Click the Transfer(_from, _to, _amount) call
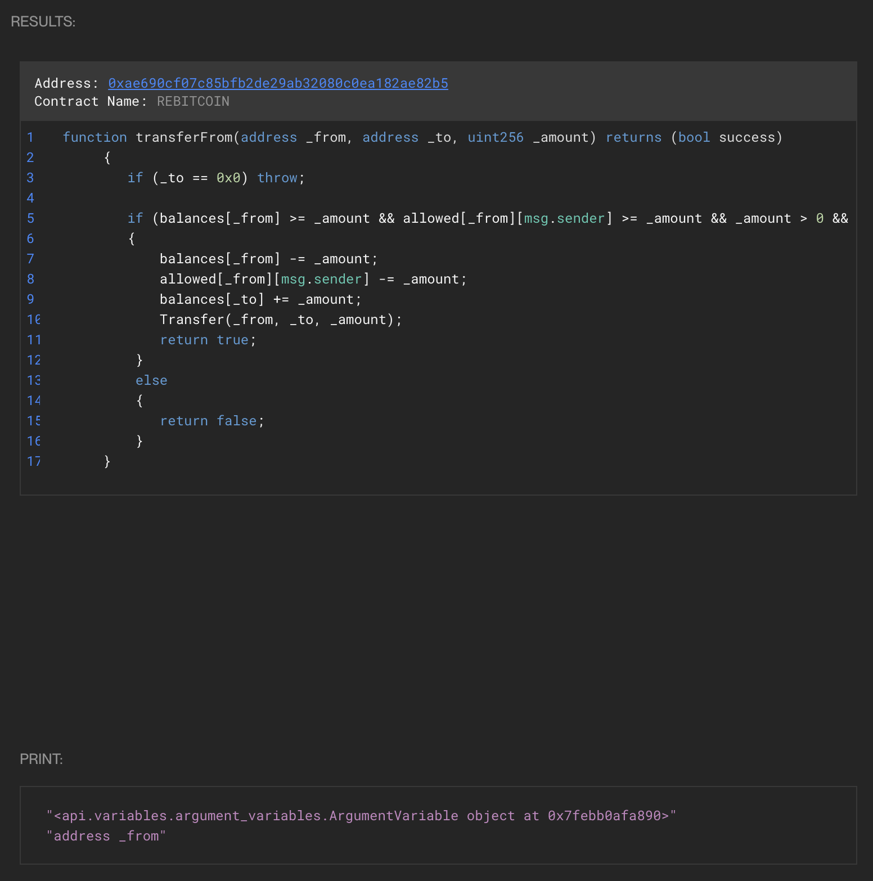Image resolution: width=873 pixels, height=881 pixels. (281, 320)
